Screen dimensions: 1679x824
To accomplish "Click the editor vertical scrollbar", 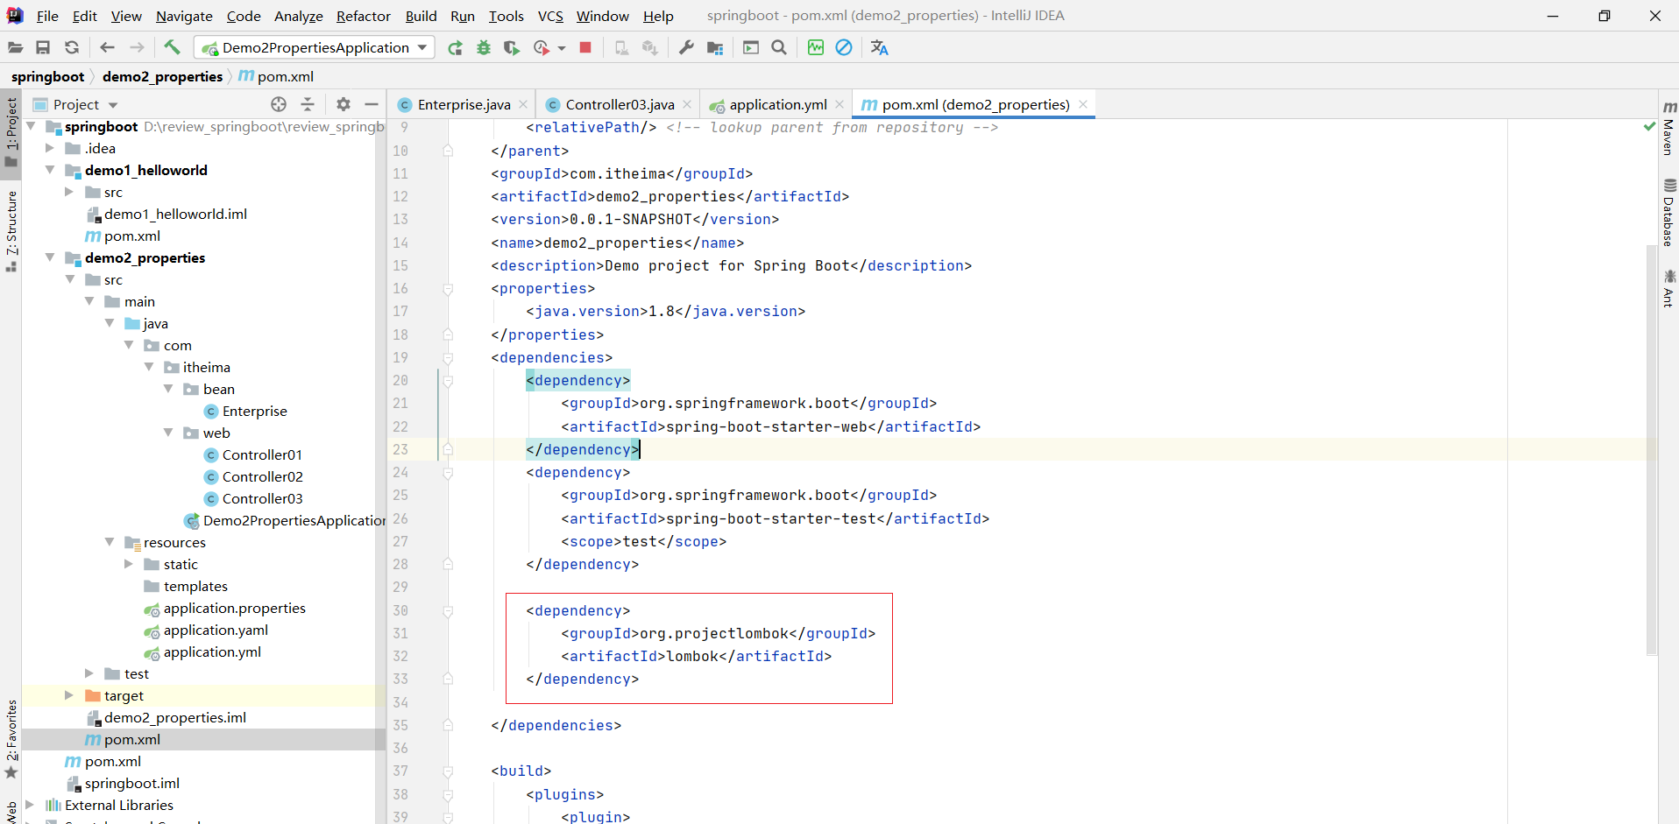I will [x=1651, y=451].
